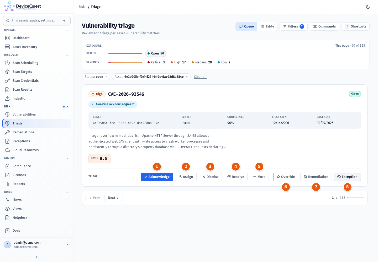Click the DeviceQuest logo
This screenshot has width=378, height=262.
coord(22,7)
